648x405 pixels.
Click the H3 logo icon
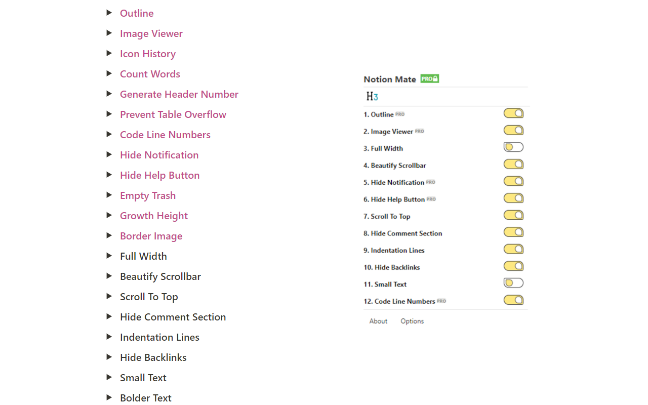[x=372, y=96]
